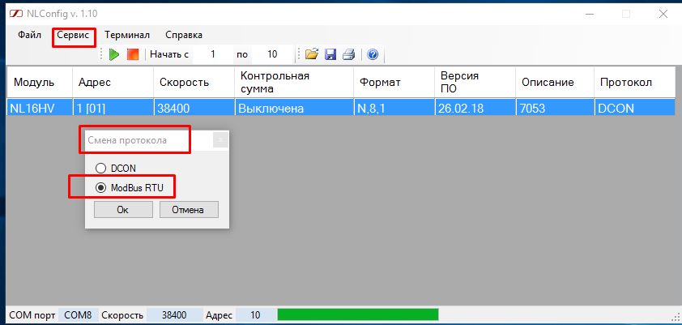Cancel the dialog with Отмена
This screenshot has width=682, height=325.
click(189, 210)
